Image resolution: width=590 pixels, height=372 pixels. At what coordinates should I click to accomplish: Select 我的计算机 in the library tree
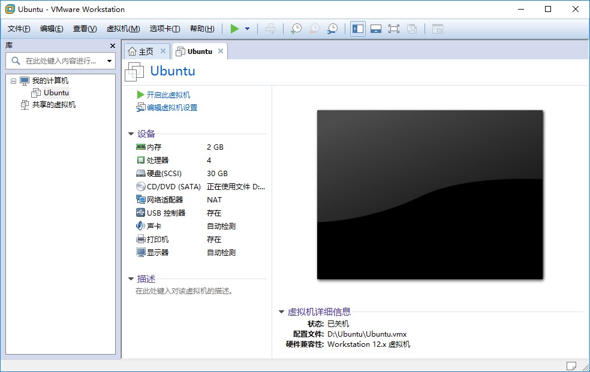click(x=50, y=81)
